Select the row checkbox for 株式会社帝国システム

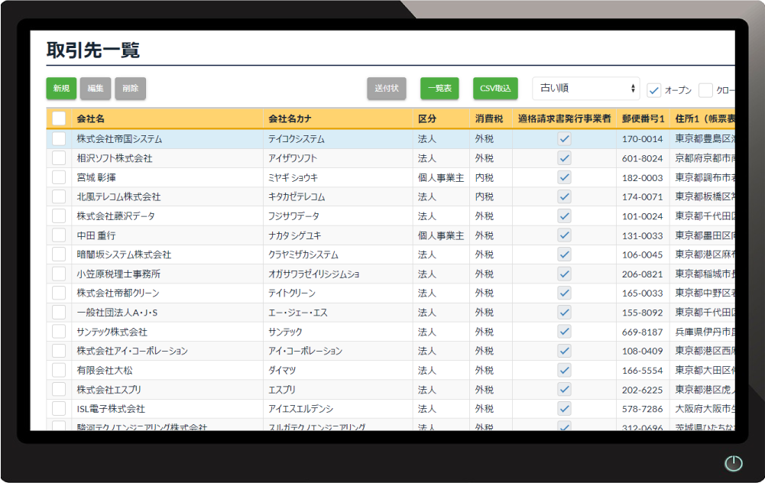click(x=59, y=139)
